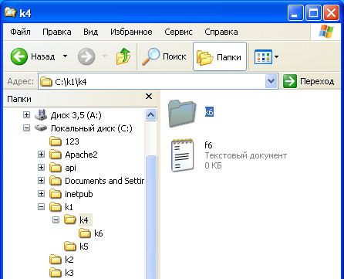344x279 pixels.
Task: Select k1 folder in tree
Action: (69, 207)
